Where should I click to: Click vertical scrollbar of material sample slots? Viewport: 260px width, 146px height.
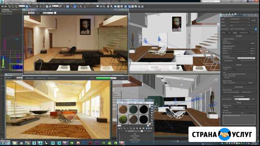coord(150,114)
